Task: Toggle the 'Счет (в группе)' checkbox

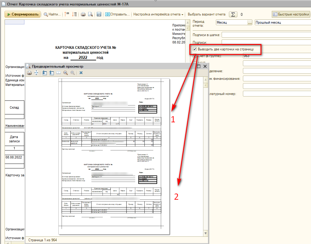Action: [195, 56]
